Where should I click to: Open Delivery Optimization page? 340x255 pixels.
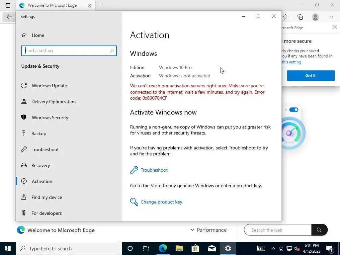53,102
